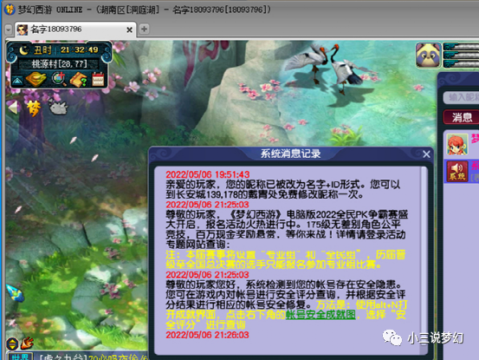Click the orange horn broadcast icon
Screen dimensions: 479x360
coord(27,344)
